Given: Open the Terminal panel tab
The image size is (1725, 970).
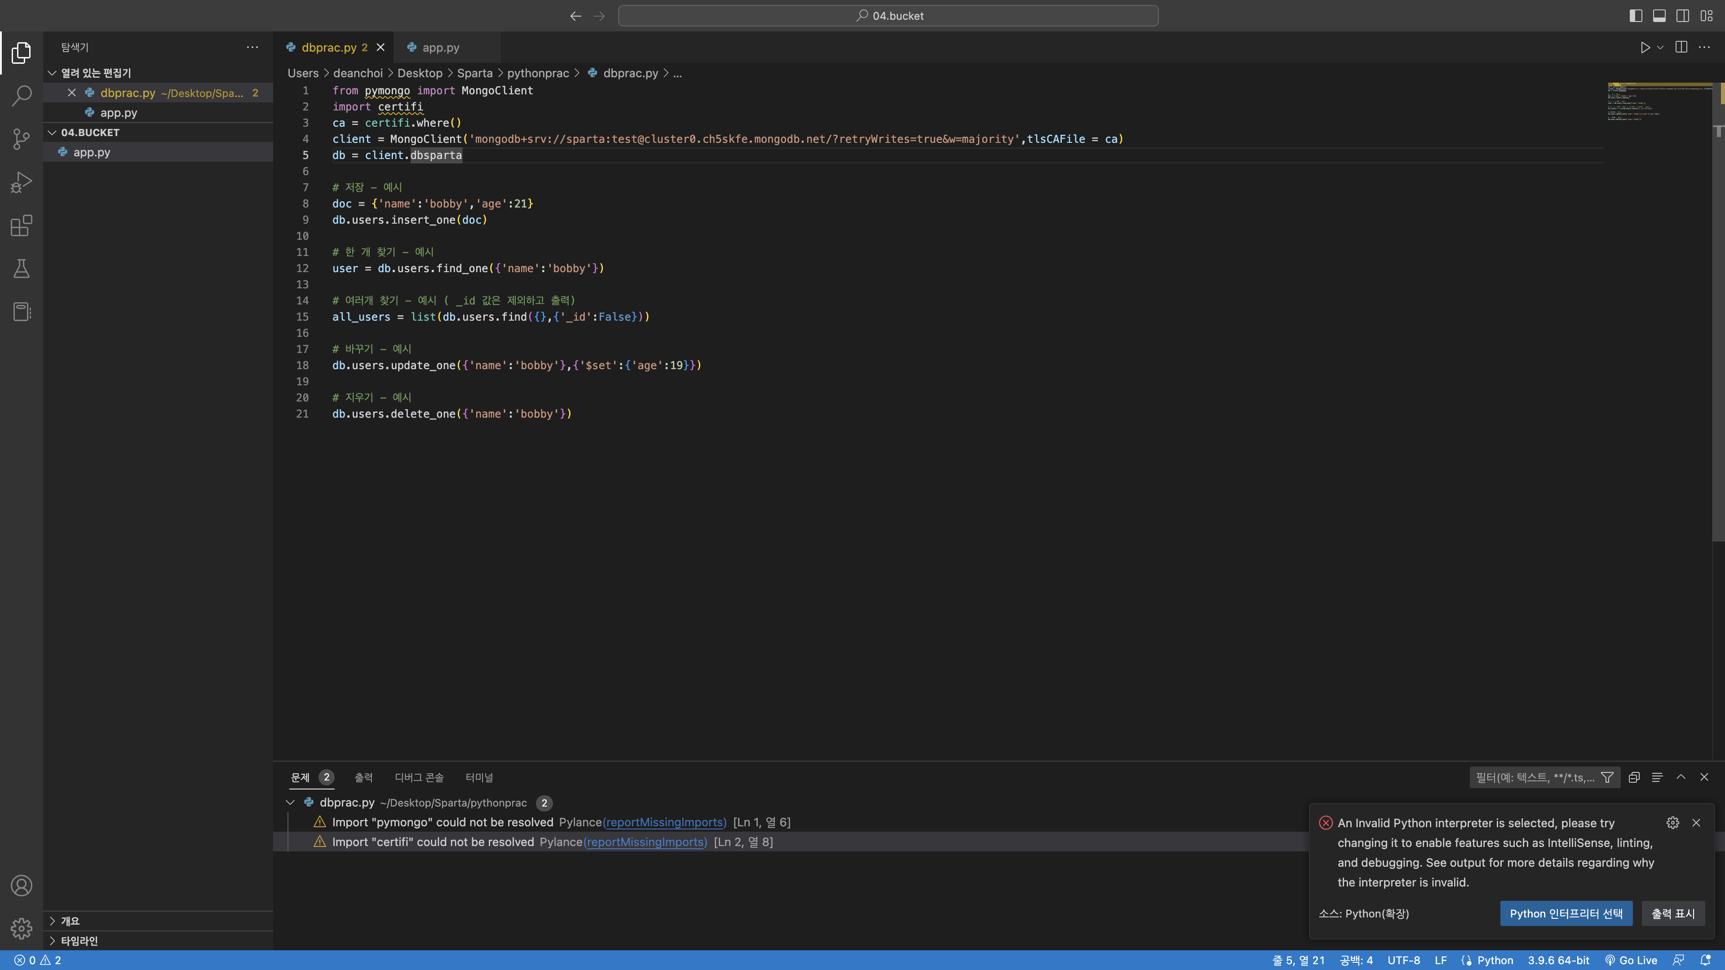Looking at the screenshot, I should [479, 777].
